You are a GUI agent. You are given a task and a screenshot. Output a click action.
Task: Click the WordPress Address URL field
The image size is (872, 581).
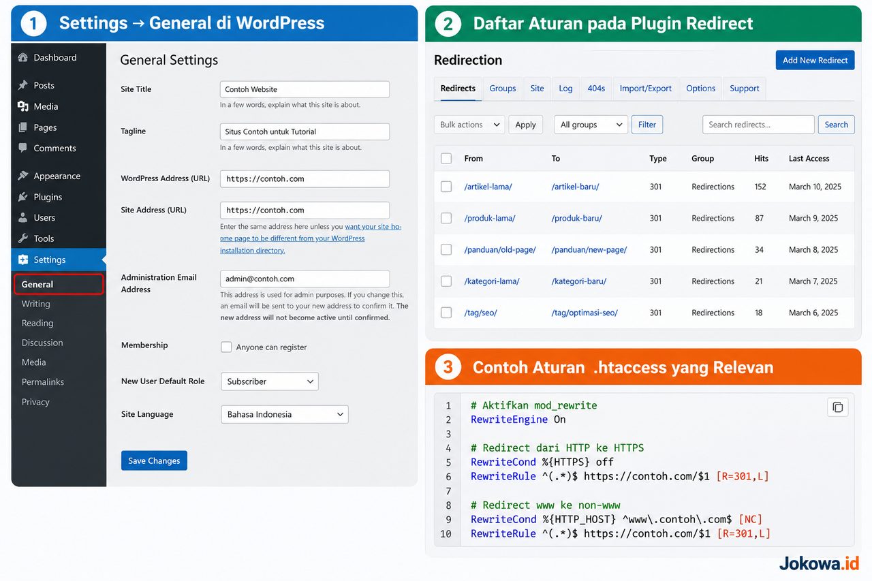click(x=305, y=178)
